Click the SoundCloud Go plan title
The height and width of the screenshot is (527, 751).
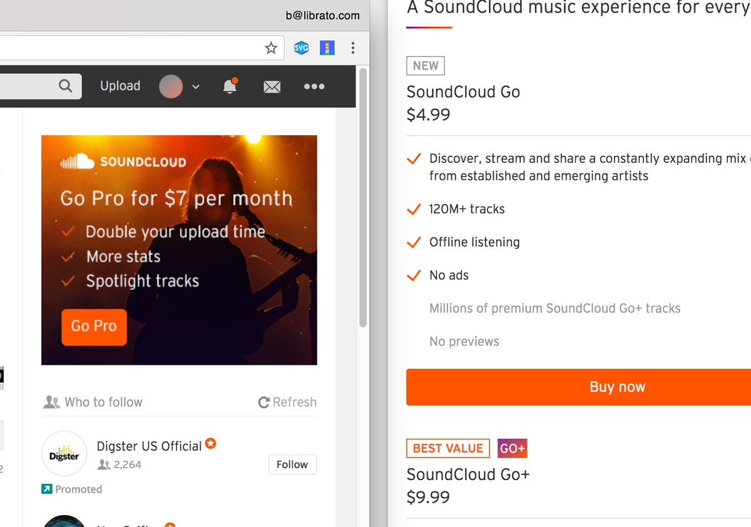click(463, 92)
